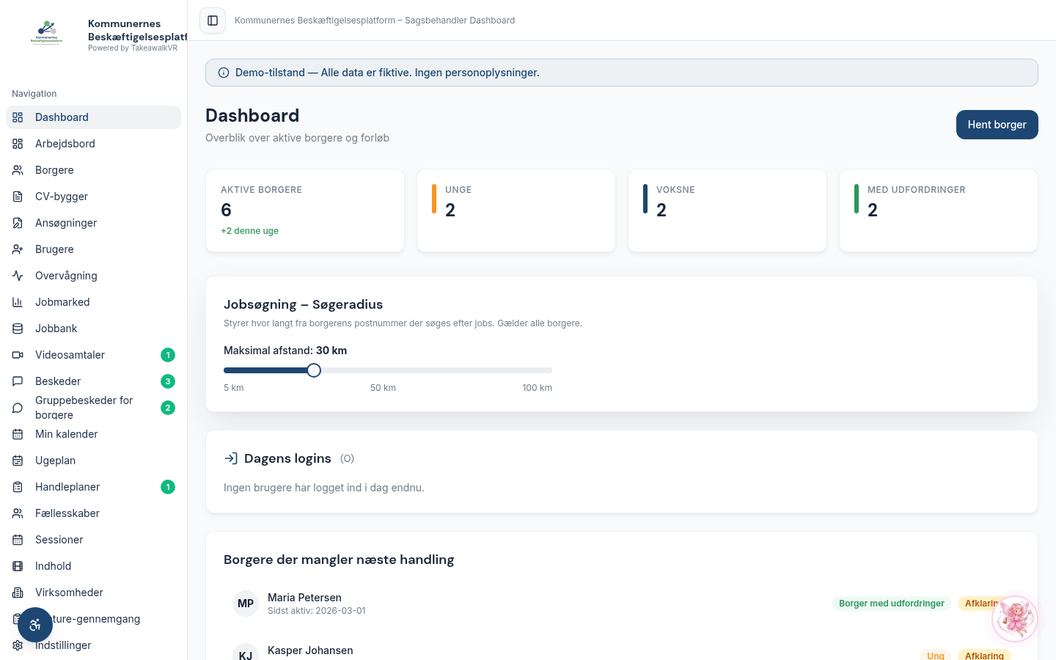Image resolution: width=1056 pixels, height=660 pixels.
Task: Click the "Dagens logins" heading
Action: 287,458
